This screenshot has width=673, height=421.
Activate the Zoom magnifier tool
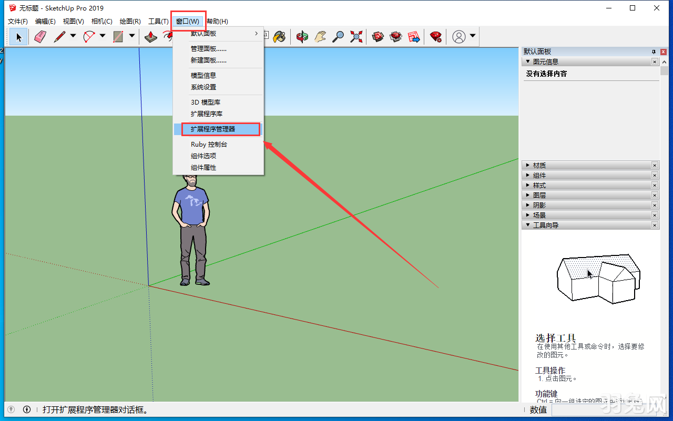pos(338,36)
